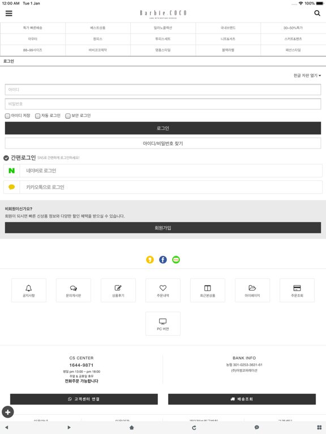Open 88~99사이즈 category
326x434 pixels.
pos(33,50)
